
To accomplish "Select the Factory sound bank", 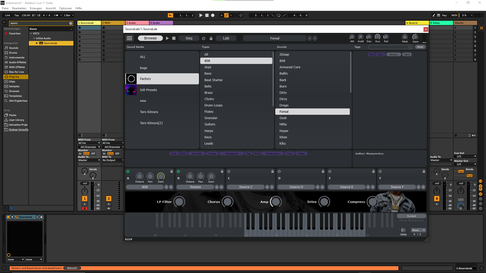I will 162,79.
